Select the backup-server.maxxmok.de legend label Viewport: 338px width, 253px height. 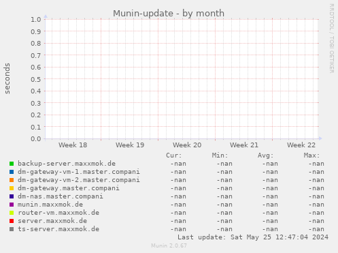[67, 164]
